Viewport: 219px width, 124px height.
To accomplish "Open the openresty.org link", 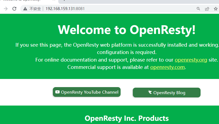I will (191, 60).
